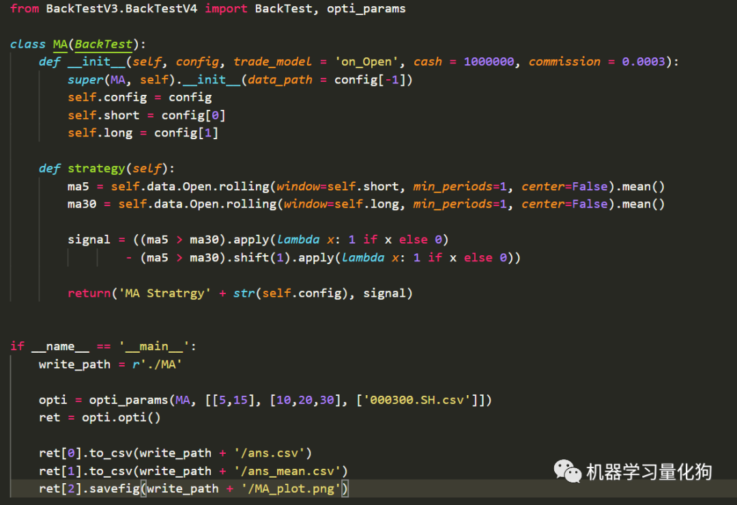Viewport: 737px width, 505px height.
Task: Click the line 'ret = opti.opti()'
Action: [x=100, y=418]
